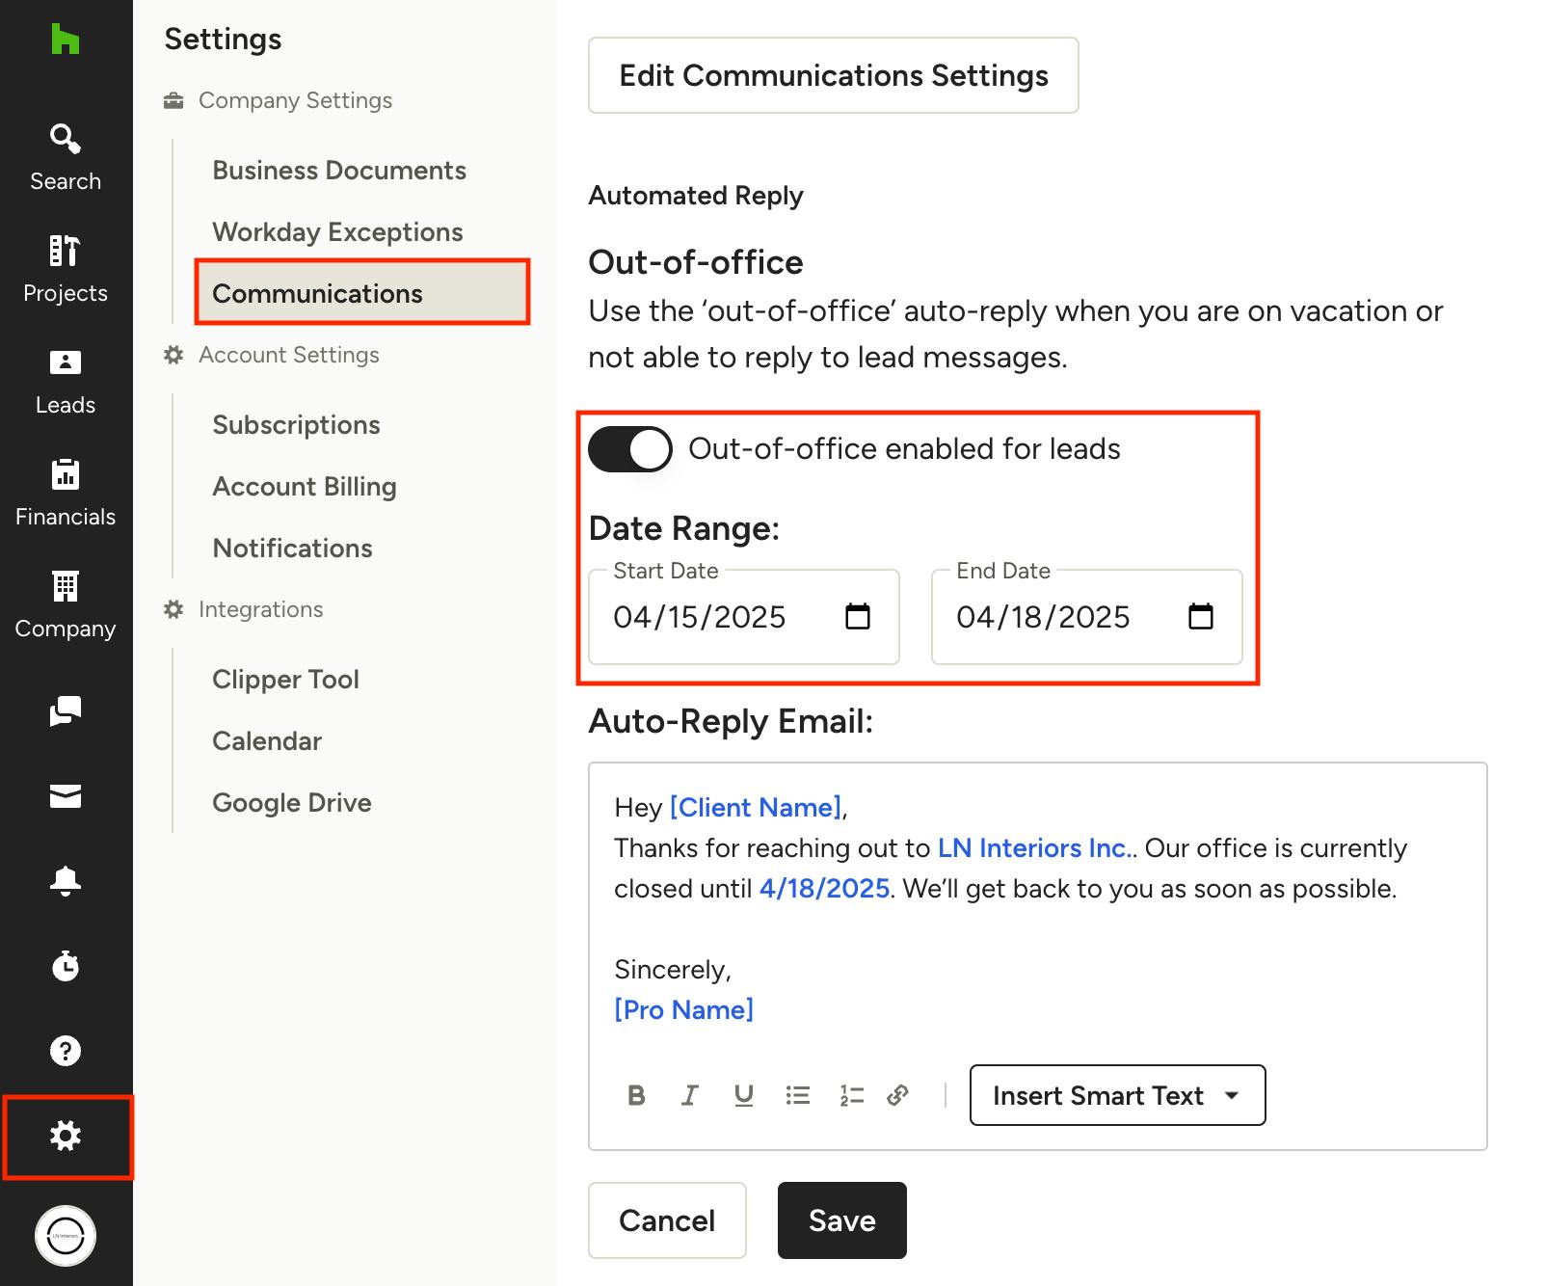The width and height of the screenshot is (1546, 1286).
Task: Select Workday Exceptions in settings menu
Action: click(337, 232)
